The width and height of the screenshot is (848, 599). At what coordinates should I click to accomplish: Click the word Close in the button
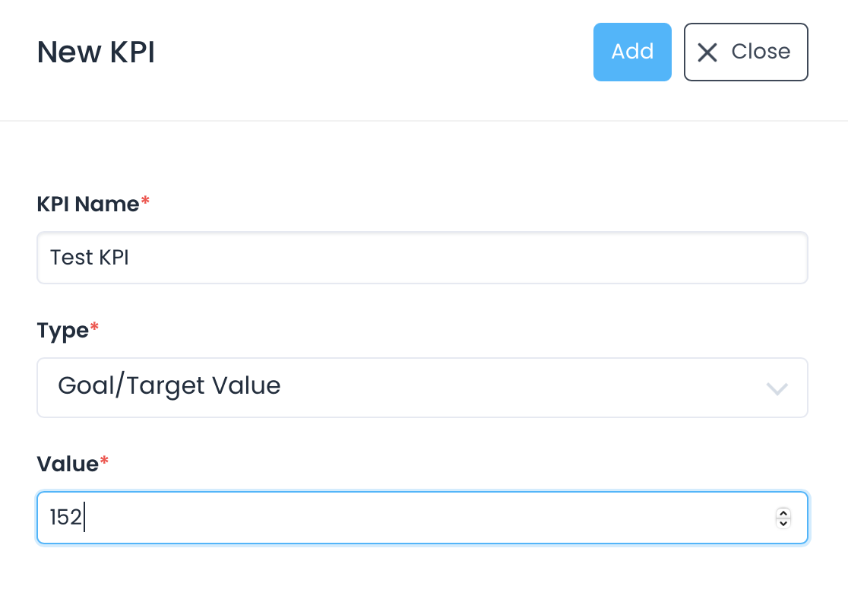pyautogui.click(x=761, y=52)
